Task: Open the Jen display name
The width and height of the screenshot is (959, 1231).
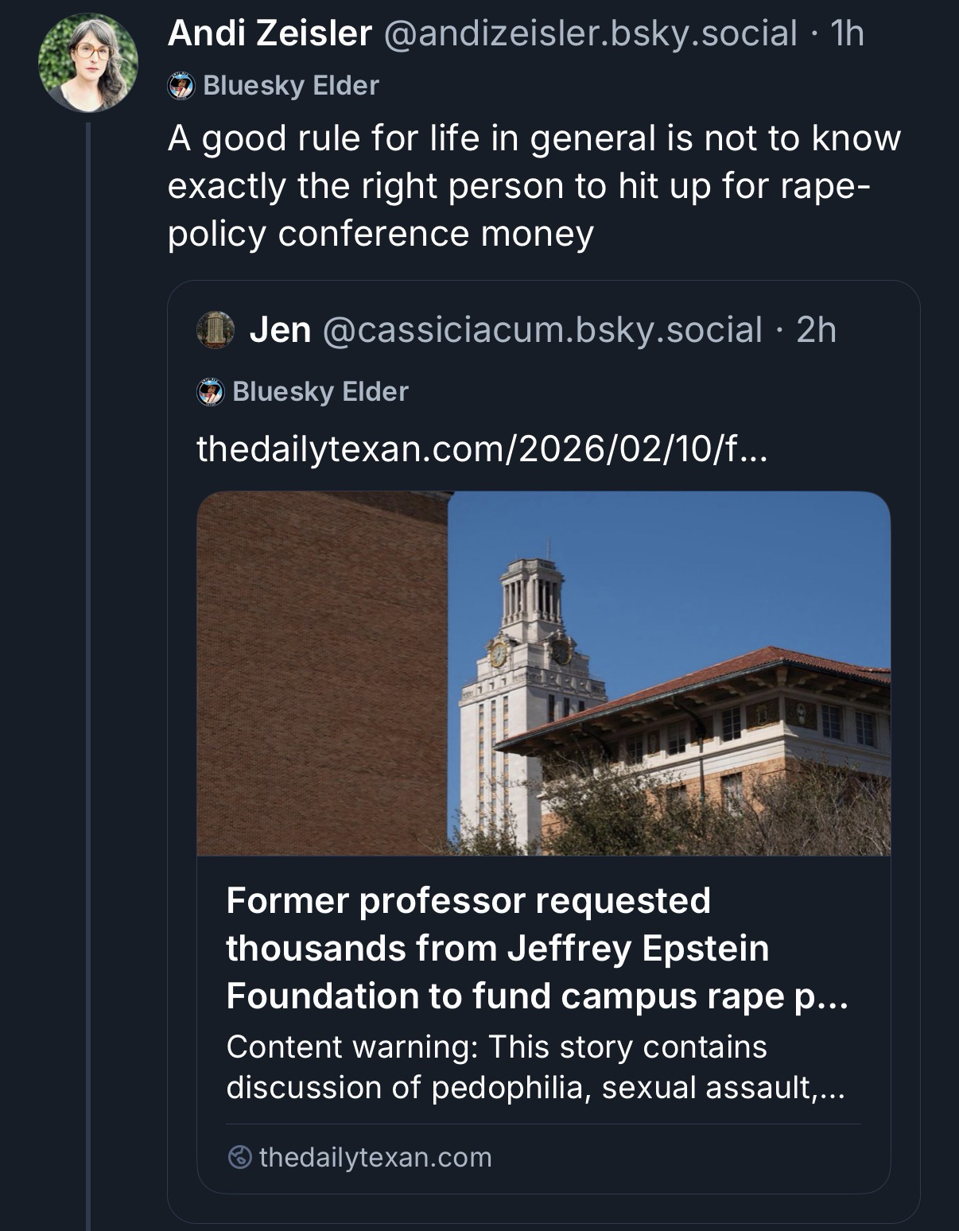Action: click(x=280, y=329)
